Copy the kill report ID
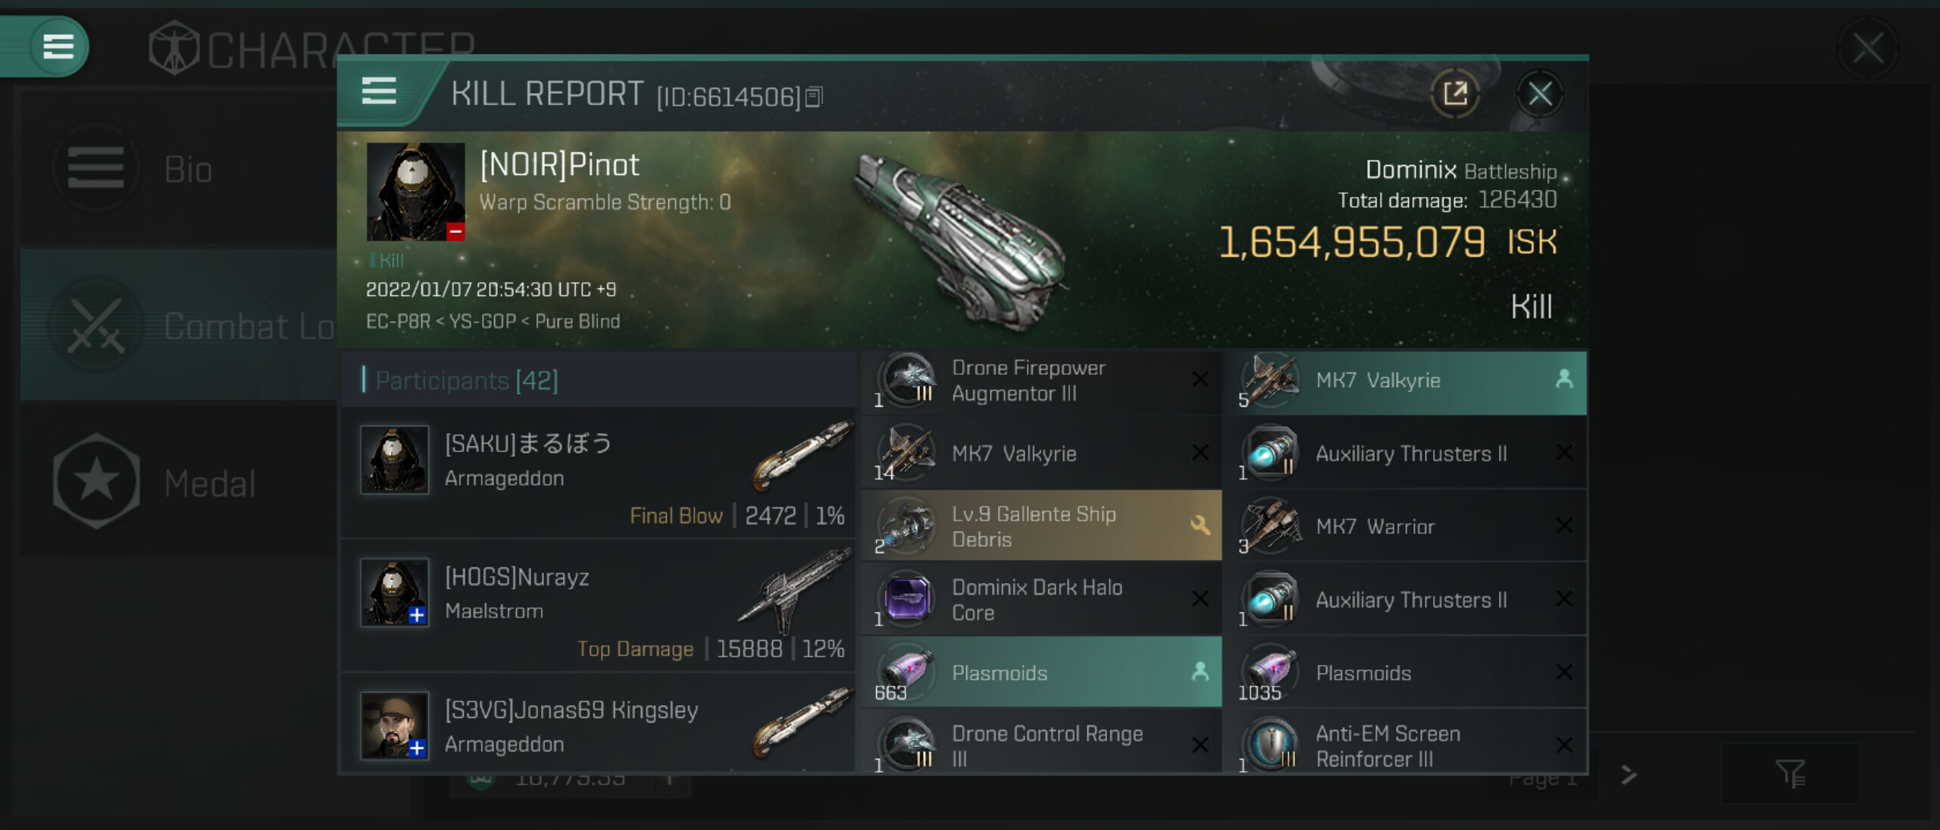The image size is (1940, 830). (814, 97)
